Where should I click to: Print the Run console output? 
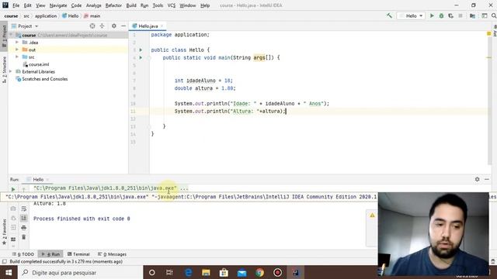24,227
